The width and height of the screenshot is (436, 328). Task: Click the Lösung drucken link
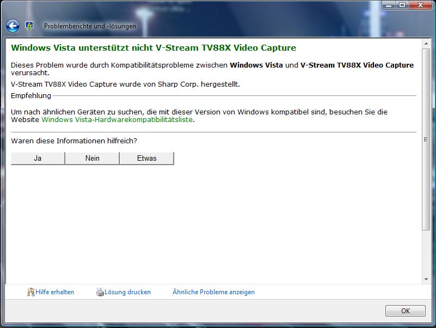tap(127, 292)
